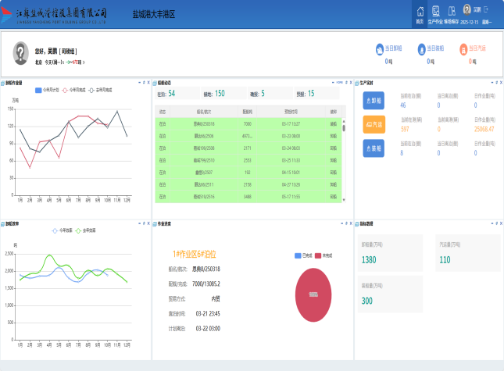Close the 指标数据 panel with X icon

click(500, 223)
